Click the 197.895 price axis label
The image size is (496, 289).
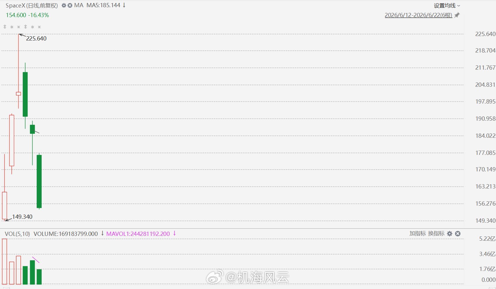[x=485, y=101]
